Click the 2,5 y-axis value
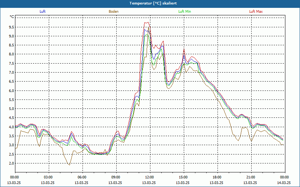 pos(12,154)
